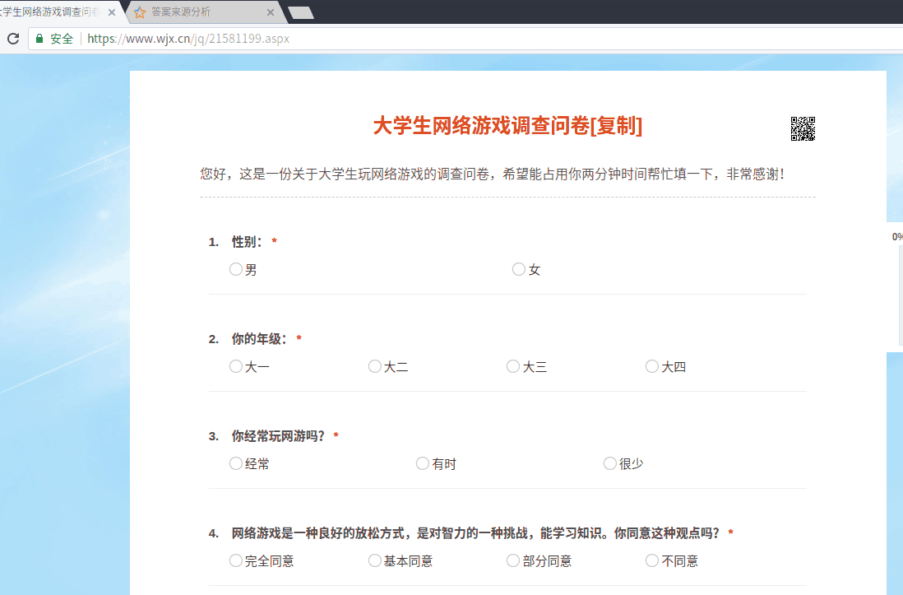
Task: Select 很少 for online gaming frequency
Action: pos(610,463)
